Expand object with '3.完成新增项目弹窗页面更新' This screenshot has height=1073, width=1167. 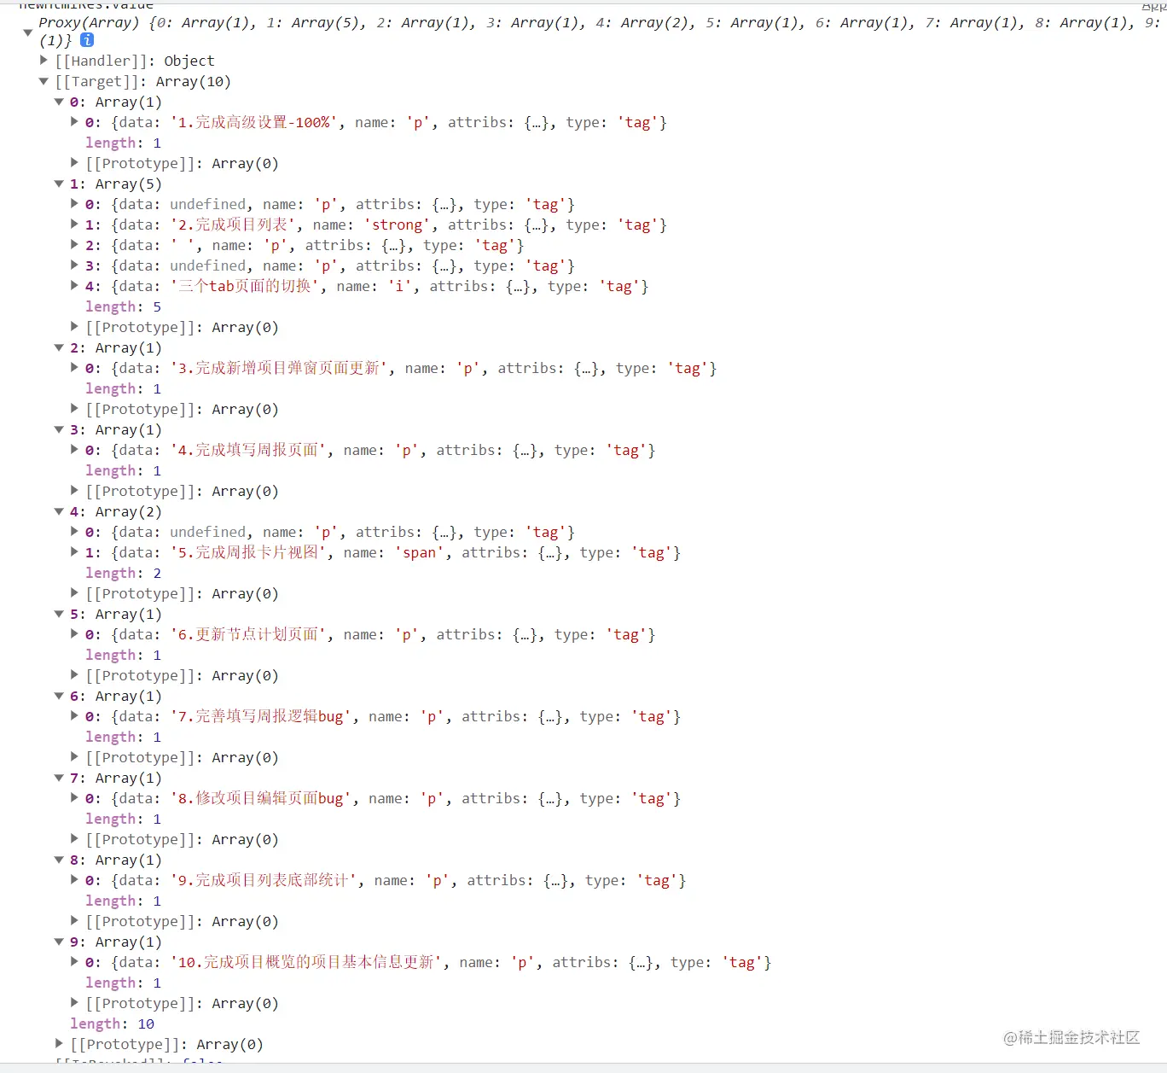click(x=74, y=368)
